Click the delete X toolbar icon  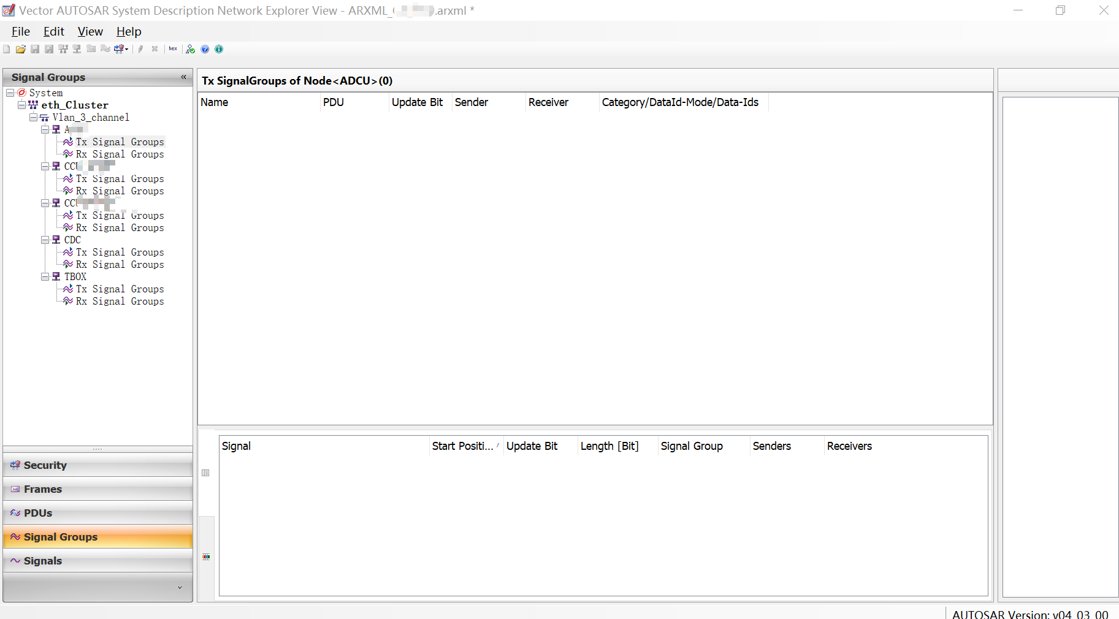coord(155,49)
